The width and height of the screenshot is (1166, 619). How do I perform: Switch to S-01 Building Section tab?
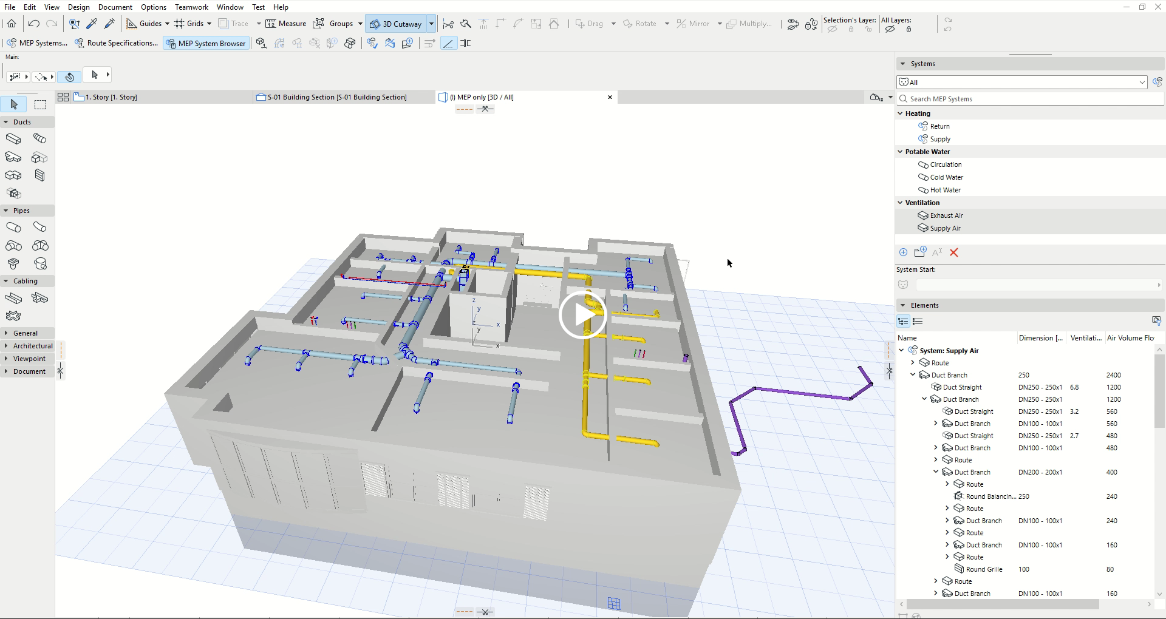(337, 97)
